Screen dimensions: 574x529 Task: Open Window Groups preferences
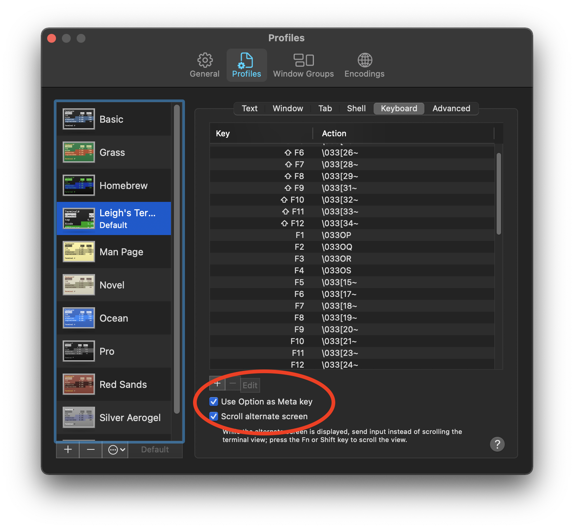coord(303,65)
